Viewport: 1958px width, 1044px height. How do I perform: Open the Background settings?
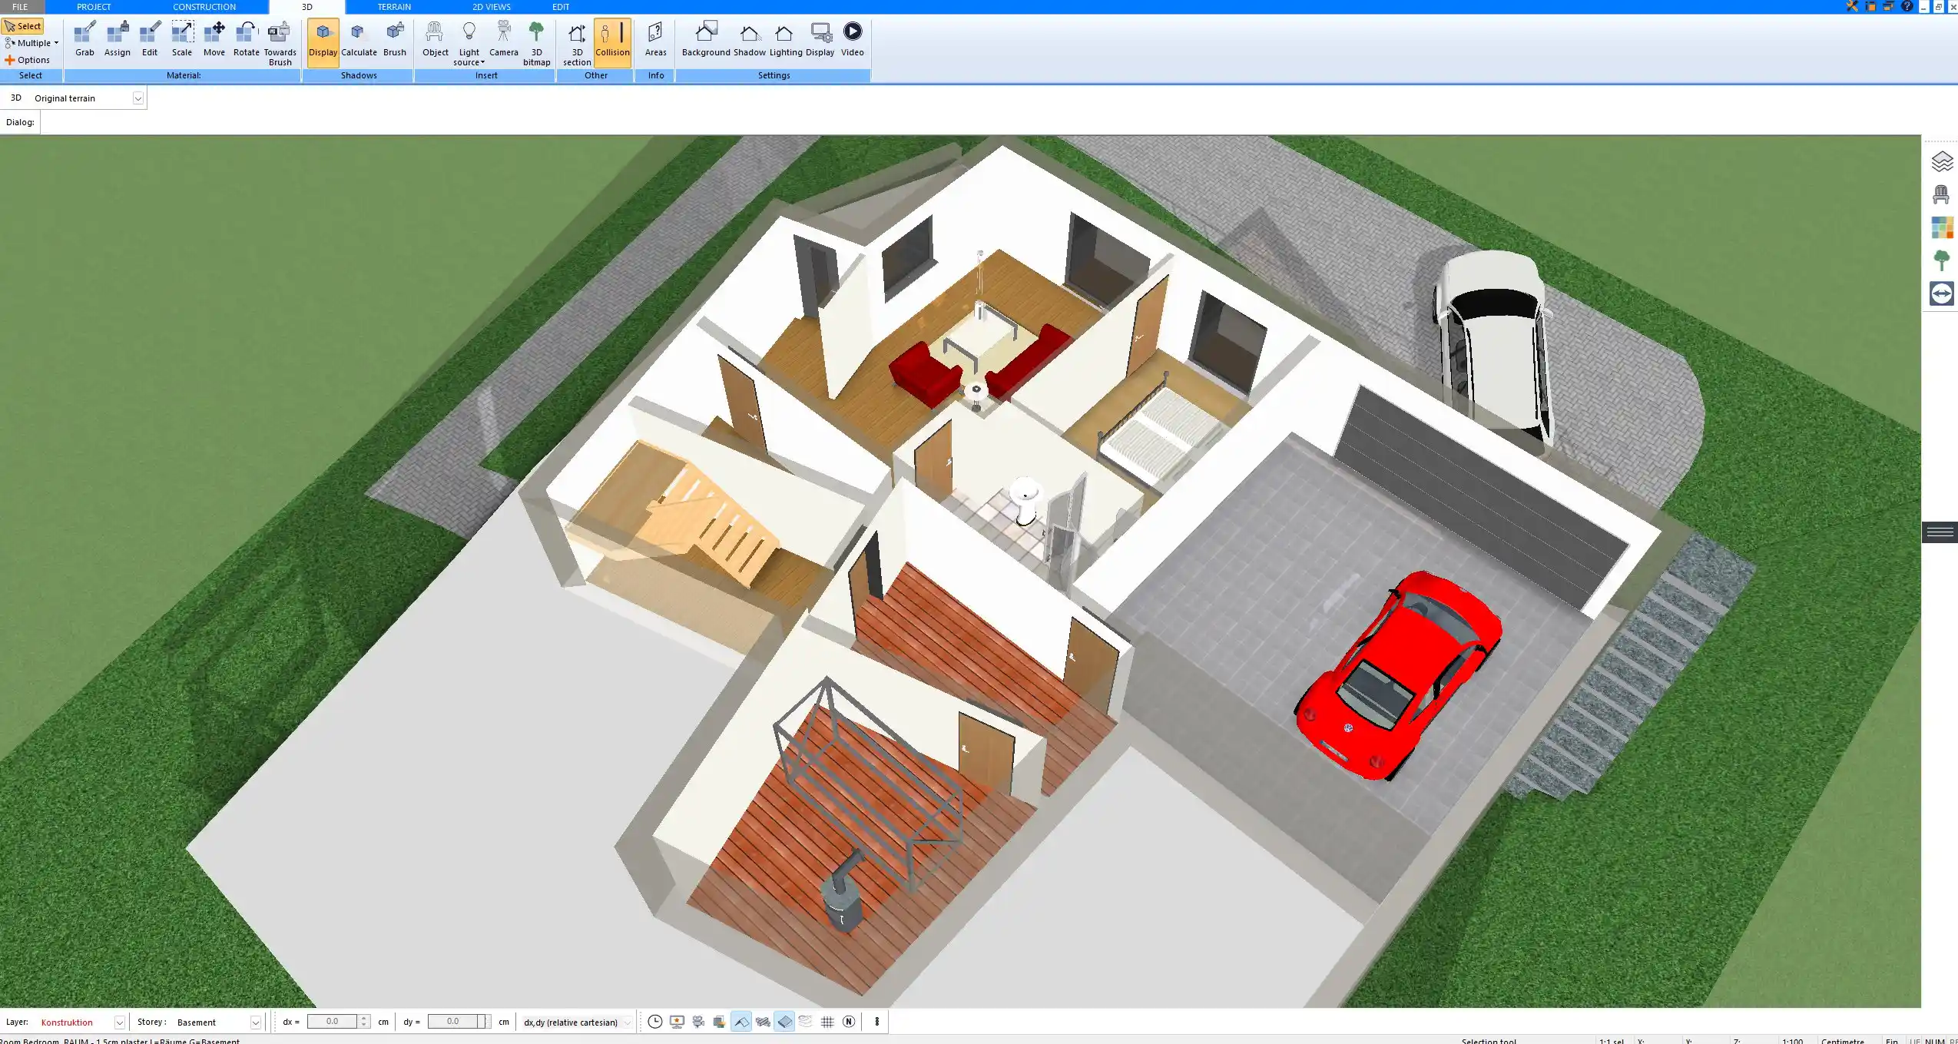(x=706, y=38)
